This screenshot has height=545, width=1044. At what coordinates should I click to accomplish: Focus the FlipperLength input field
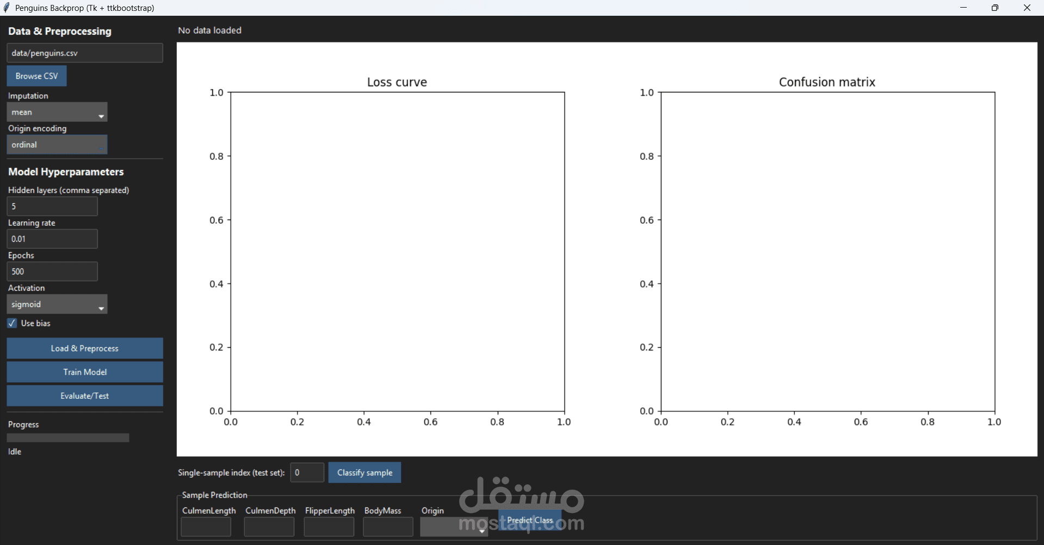(x=329, y=527)
